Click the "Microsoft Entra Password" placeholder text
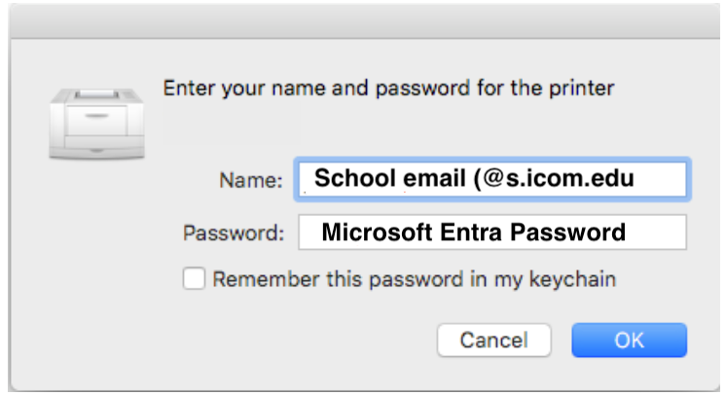This screenshot has width=726, height=395. point(473,233)
